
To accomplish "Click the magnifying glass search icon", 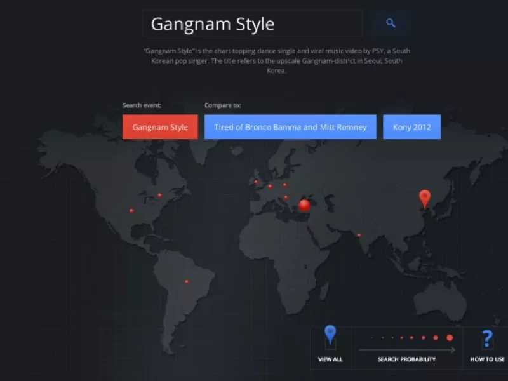I will tap(391, 23).
